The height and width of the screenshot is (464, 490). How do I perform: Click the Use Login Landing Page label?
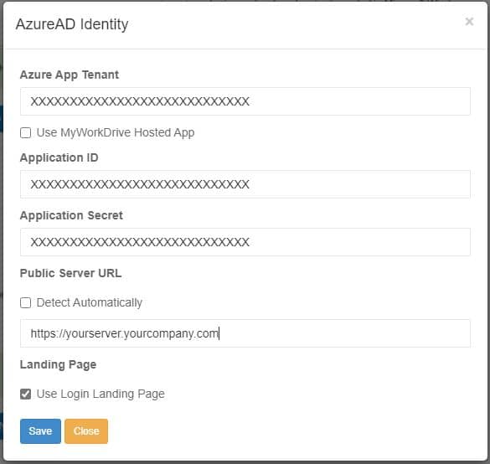(x=101, y=394)
